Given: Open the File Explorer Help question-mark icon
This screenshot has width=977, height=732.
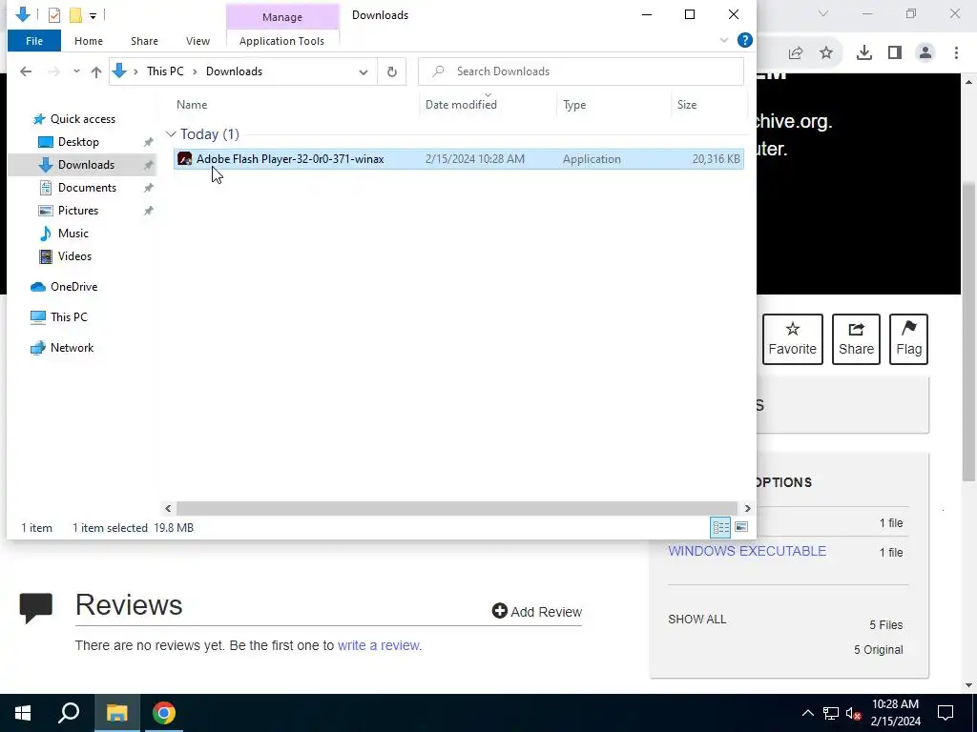Looking at the screenshot, I should tap(744, 40).
